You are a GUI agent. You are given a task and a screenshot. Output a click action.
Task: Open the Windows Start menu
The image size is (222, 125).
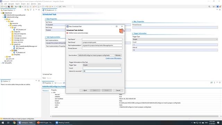click(x=3, y=123)
